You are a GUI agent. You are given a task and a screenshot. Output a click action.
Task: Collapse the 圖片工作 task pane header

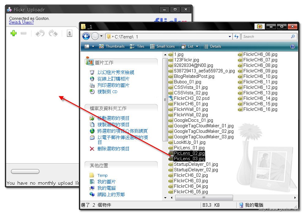point(121,62)
